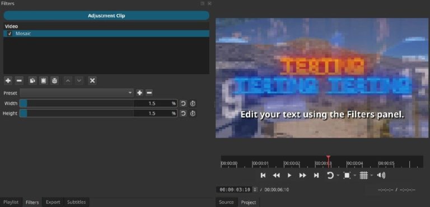Toggle the grid overlay icon

click(x=363, y=175)
